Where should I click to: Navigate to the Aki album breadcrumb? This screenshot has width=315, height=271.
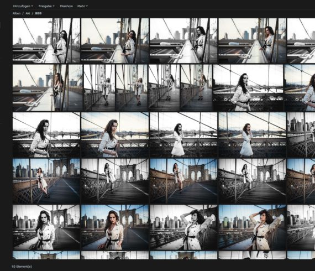click(x=28, y=13)
